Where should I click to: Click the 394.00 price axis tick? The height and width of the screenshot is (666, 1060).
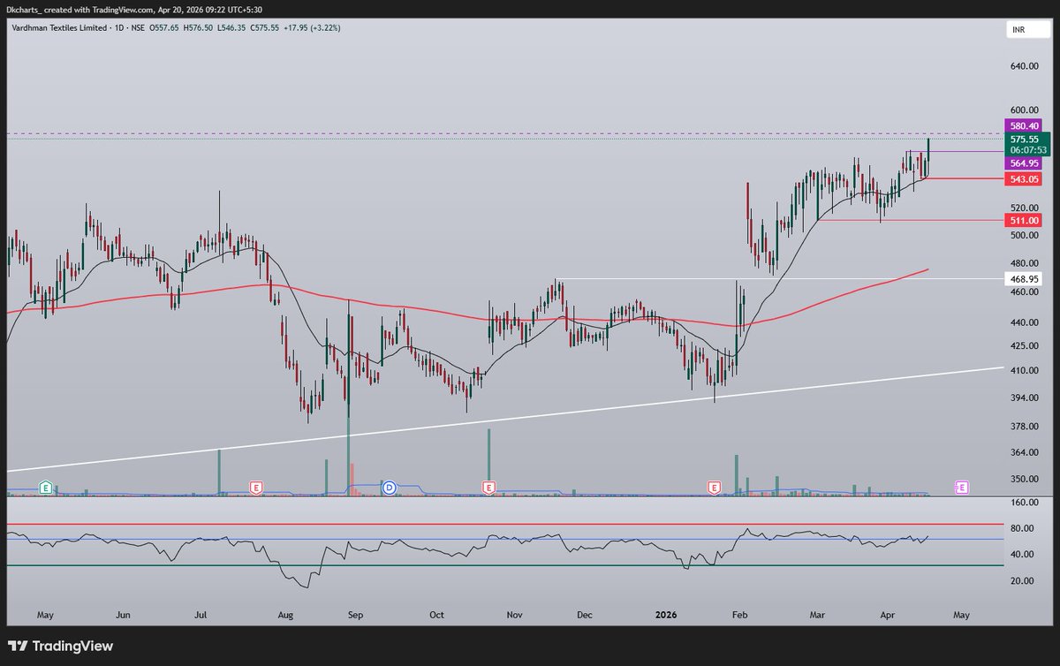1023,398
